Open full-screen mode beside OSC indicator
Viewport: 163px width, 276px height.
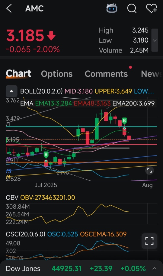[x=149, y=241]
